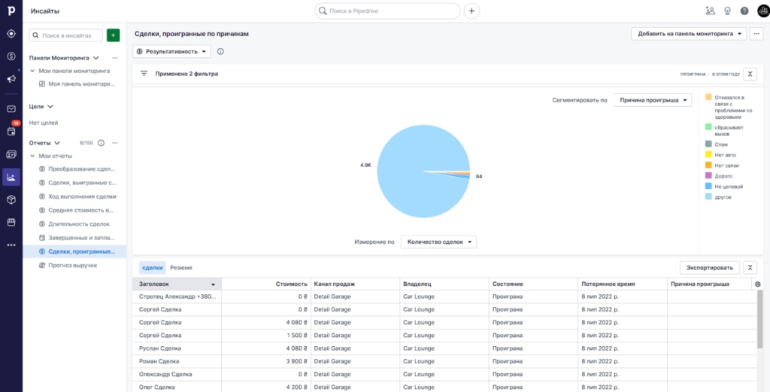Image resolution: width=770 pixels, height=392 pixels.
Task: Click info icon beside Результативность
Action: tap(220, 51)
